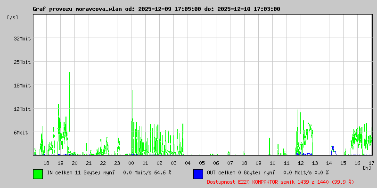Click the '10' hour label on x-axis
377x188 pixels.
click(273, 163)
